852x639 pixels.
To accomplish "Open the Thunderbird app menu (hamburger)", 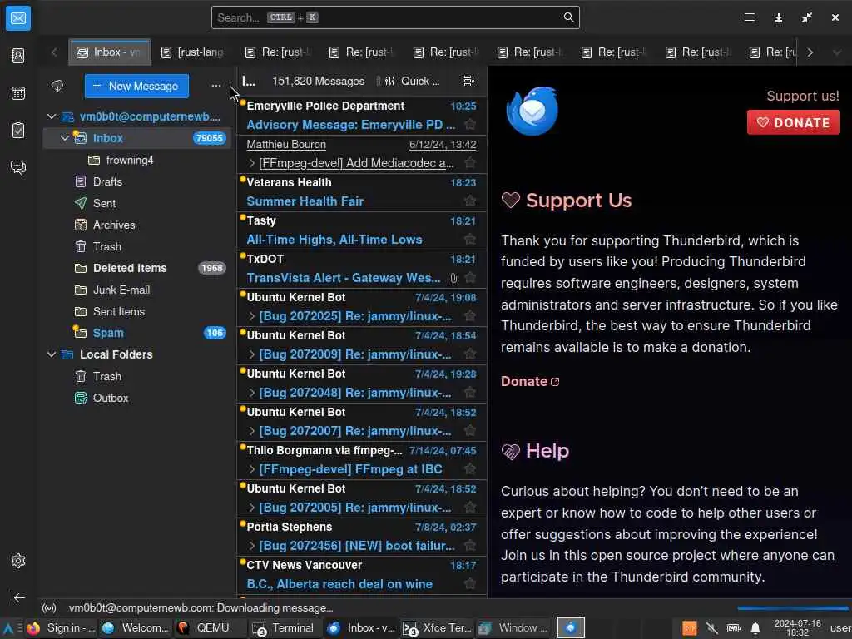I will coord(750,18).
